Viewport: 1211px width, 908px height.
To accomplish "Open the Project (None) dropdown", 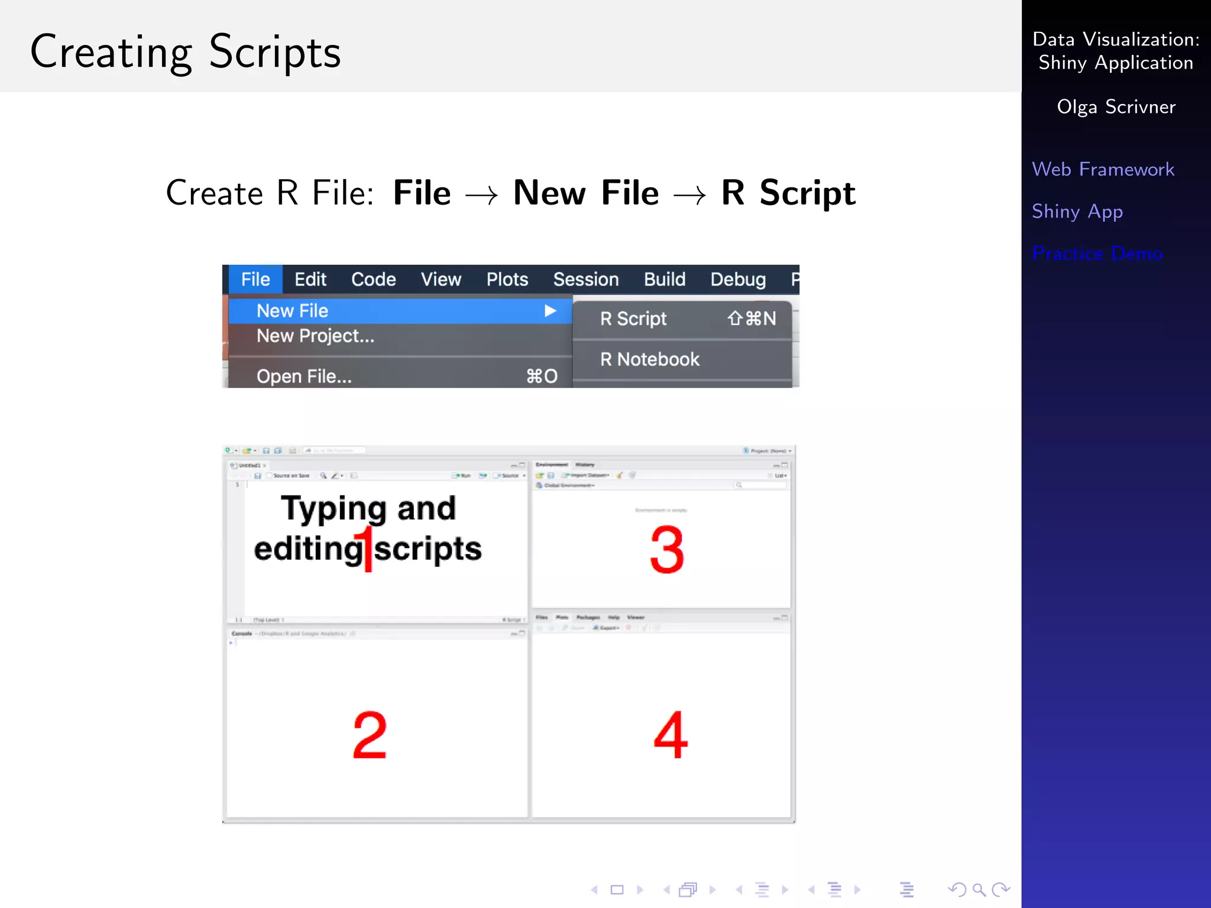I will (769, 451).
